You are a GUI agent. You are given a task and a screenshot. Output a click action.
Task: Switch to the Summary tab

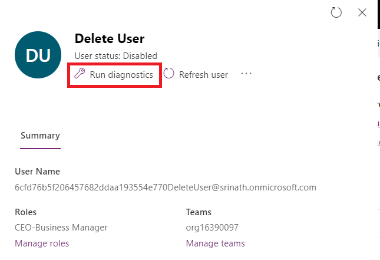point(40,136)
